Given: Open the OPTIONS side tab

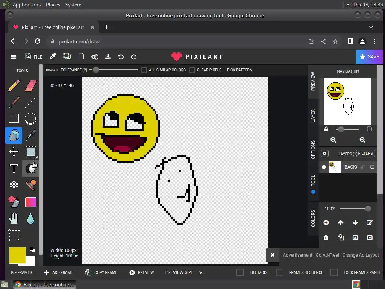Looking at the screenshot, I should click(313, 150).
